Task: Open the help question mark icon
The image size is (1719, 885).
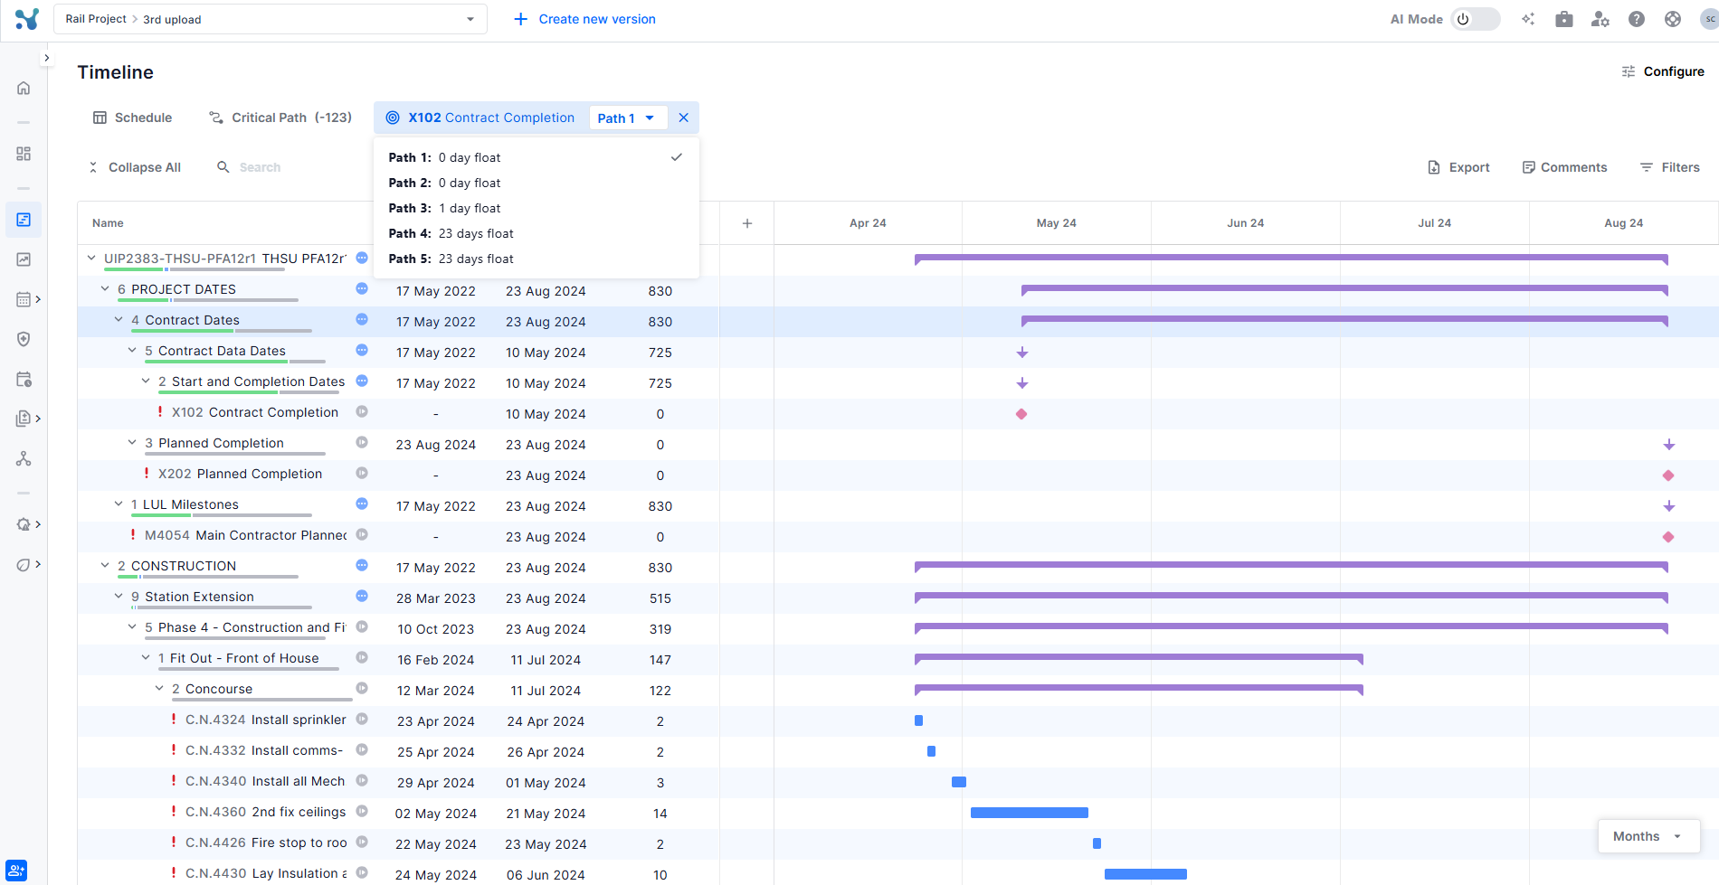Action: pyautogui.click(x=1636, y=19)
